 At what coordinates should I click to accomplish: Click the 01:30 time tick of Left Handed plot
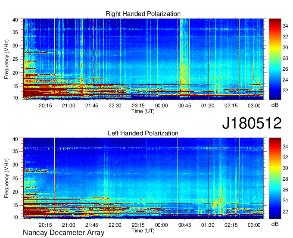click(x=208, y=225)
